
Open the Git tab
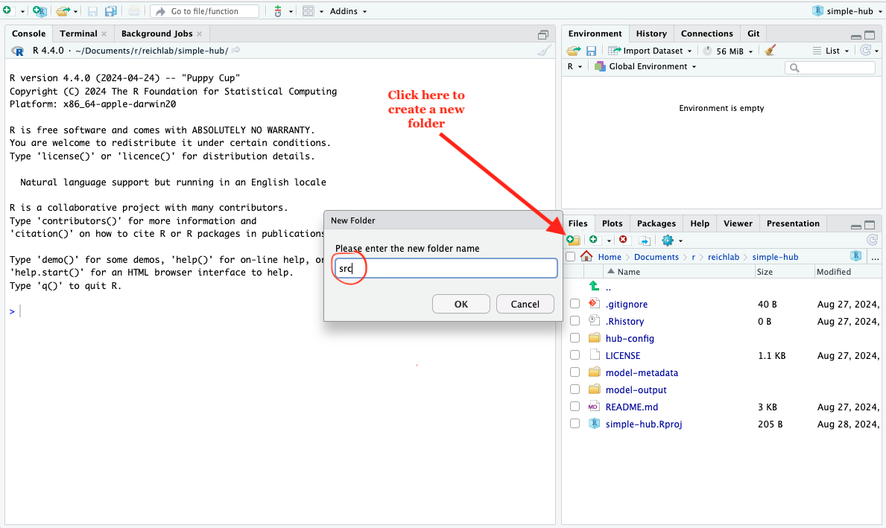(x=753, y=34)
